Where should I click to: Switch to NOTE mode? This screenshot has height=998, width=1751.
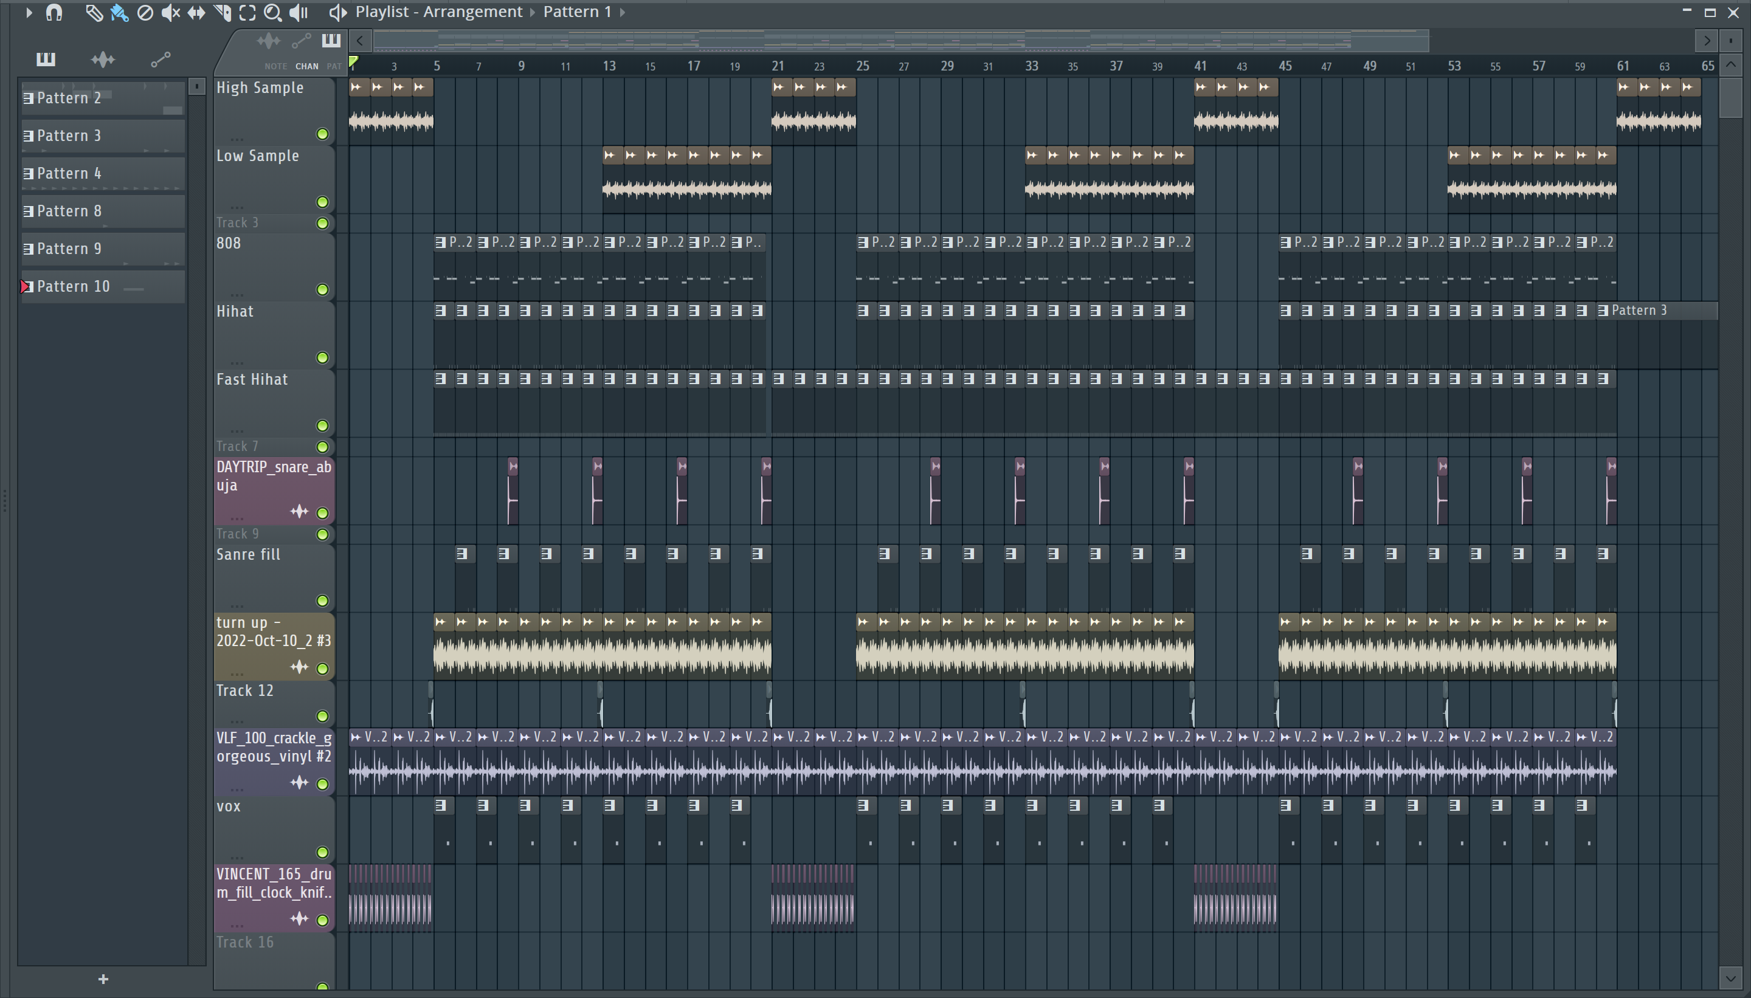click(x=275, y=66)
